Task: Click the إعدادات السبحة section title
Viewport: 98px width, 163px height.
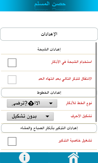Action: click(49, 49)
